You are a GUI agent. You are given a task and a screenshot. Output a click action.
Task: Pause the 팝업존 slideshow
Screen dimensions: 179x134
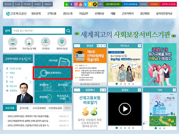click(x=101, y=46)
